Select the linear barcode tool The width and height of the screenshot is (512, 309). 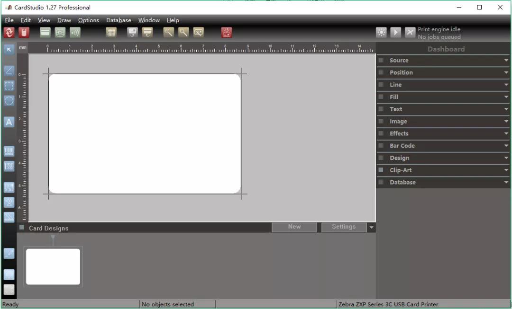click(9, 151)
